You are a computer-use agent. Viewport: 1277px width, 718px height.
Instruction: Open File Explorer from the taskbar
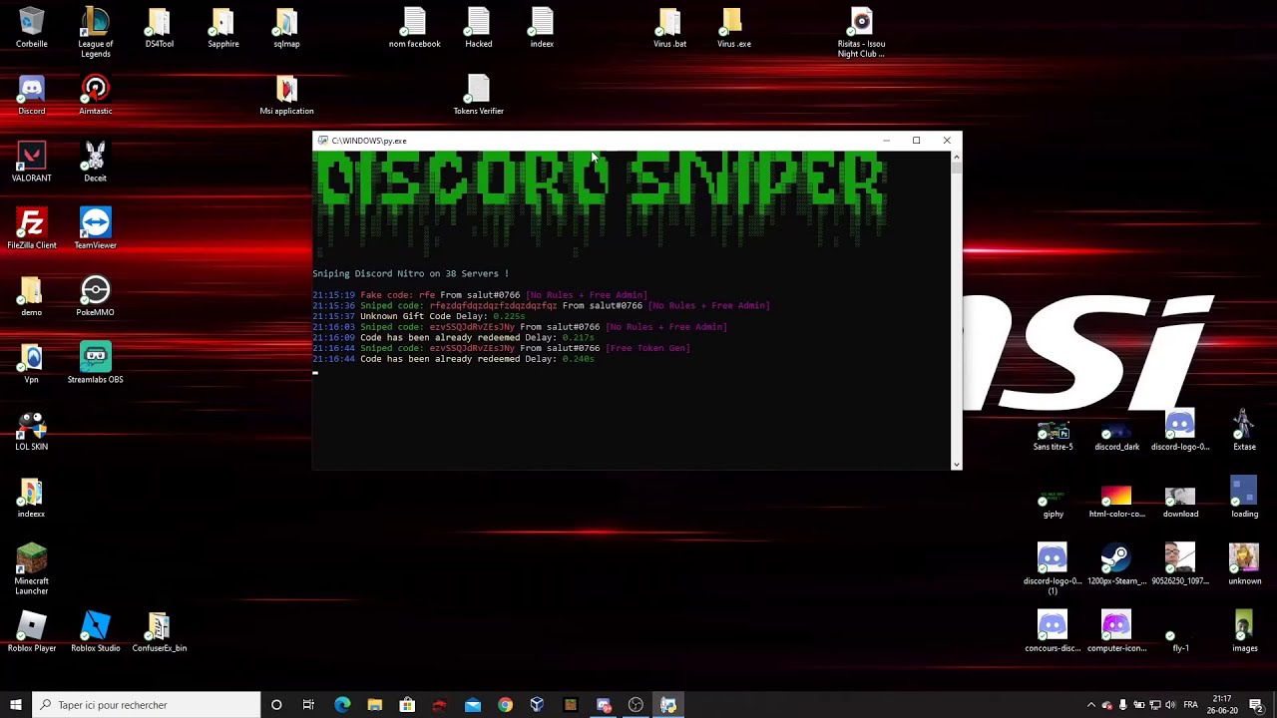point(374,705)
